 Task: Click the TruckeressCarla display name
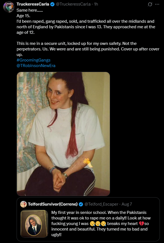33,4
